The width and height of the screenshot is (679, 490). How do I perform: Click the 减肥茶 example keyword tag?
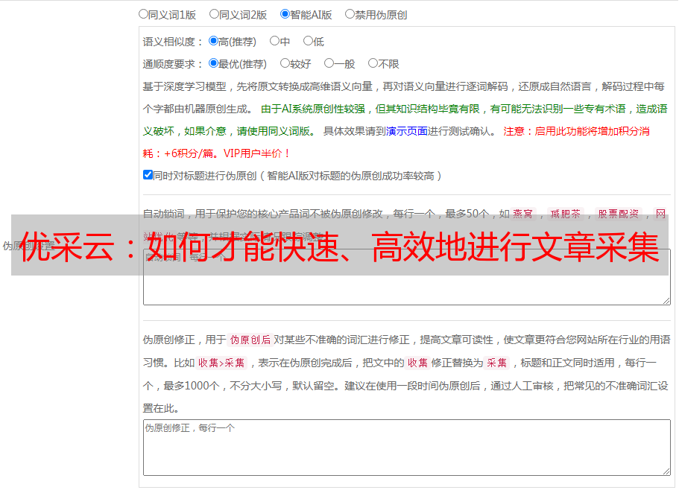(565, 214)
